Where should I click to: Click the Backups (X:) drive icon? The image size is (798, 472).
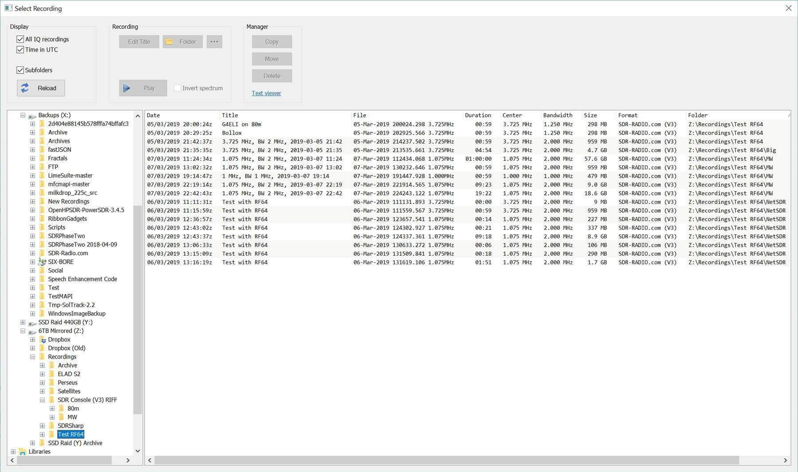tap(32, 115)
